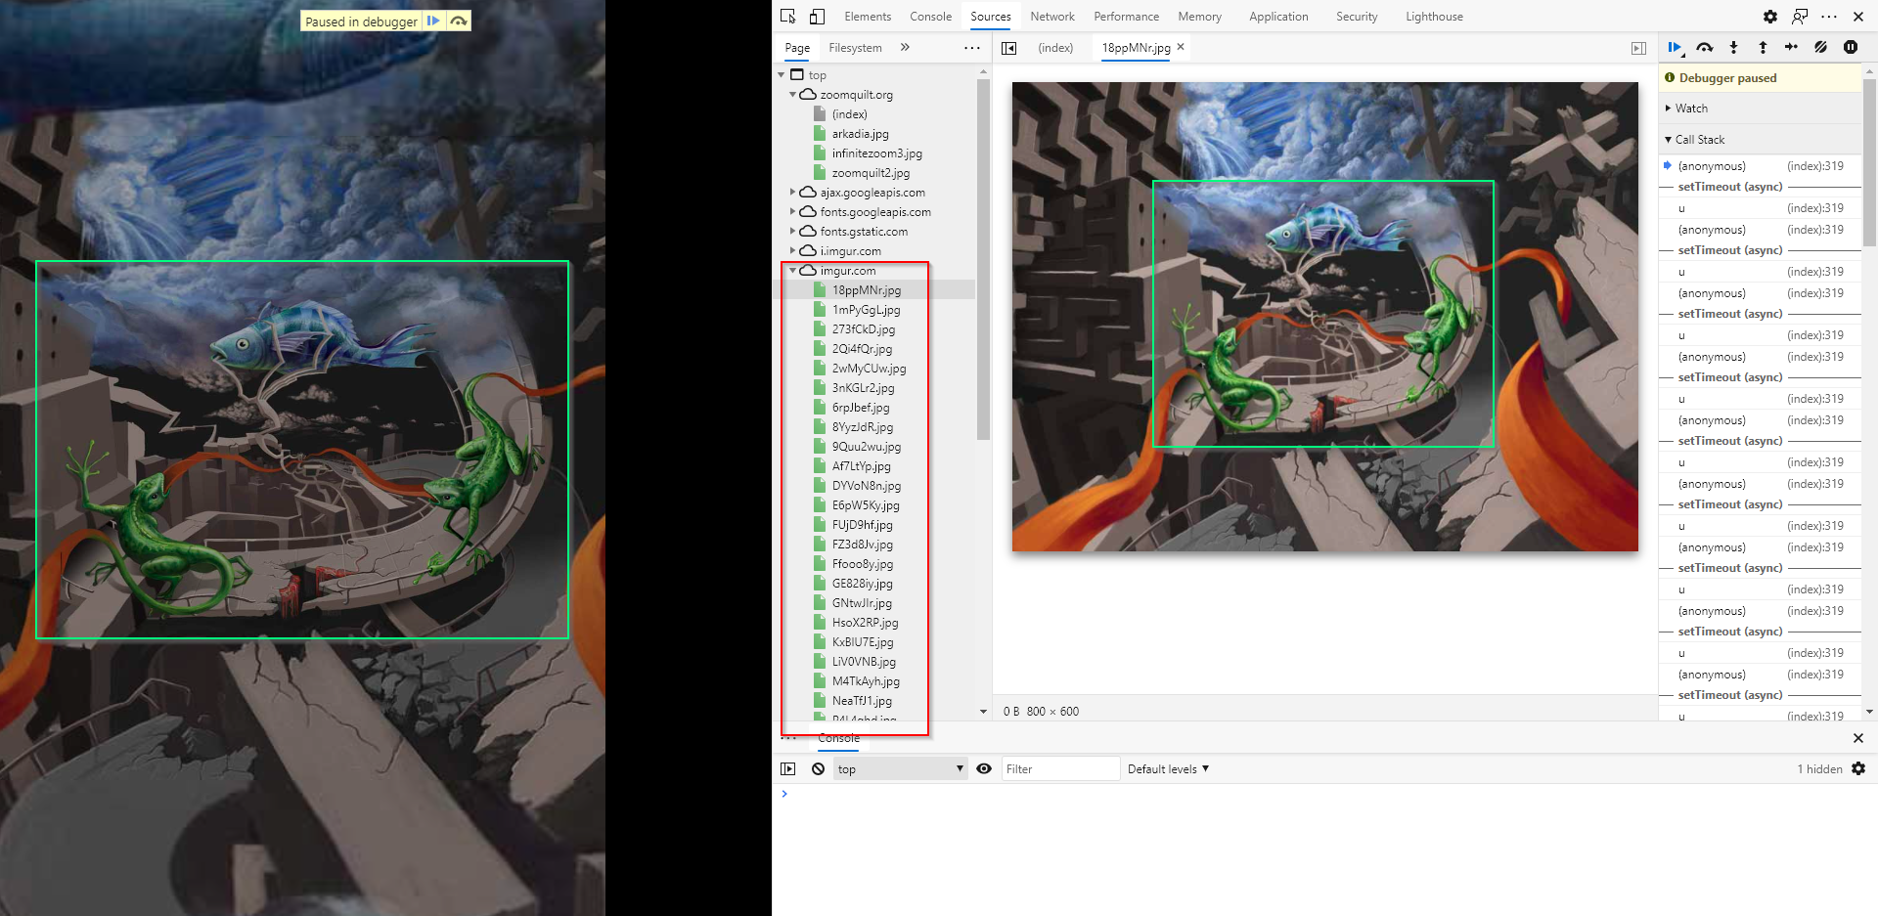Click resume button in page Paused overlay
The height and width of the screenshot is (916, 1878).
point(433,21)
